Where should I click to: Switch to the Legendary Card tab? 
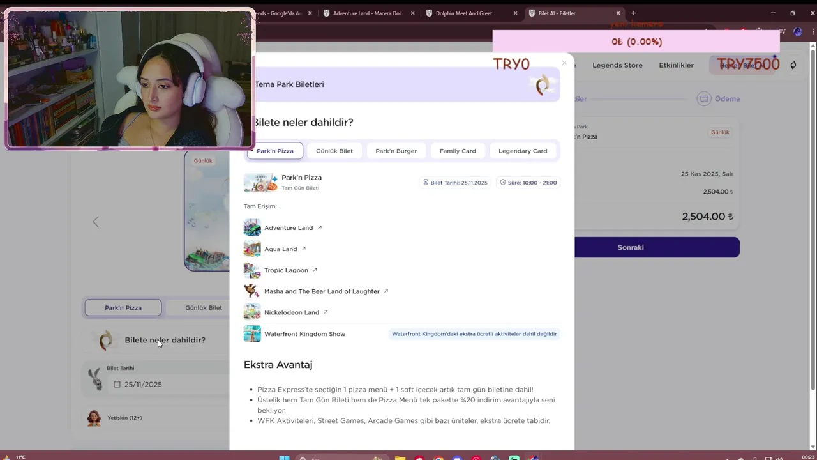(x=523, y=151)
